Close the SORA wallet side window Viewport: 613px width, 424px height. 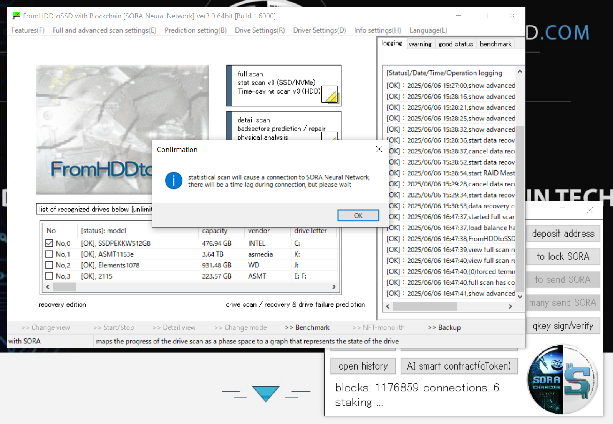click(590, 210)
